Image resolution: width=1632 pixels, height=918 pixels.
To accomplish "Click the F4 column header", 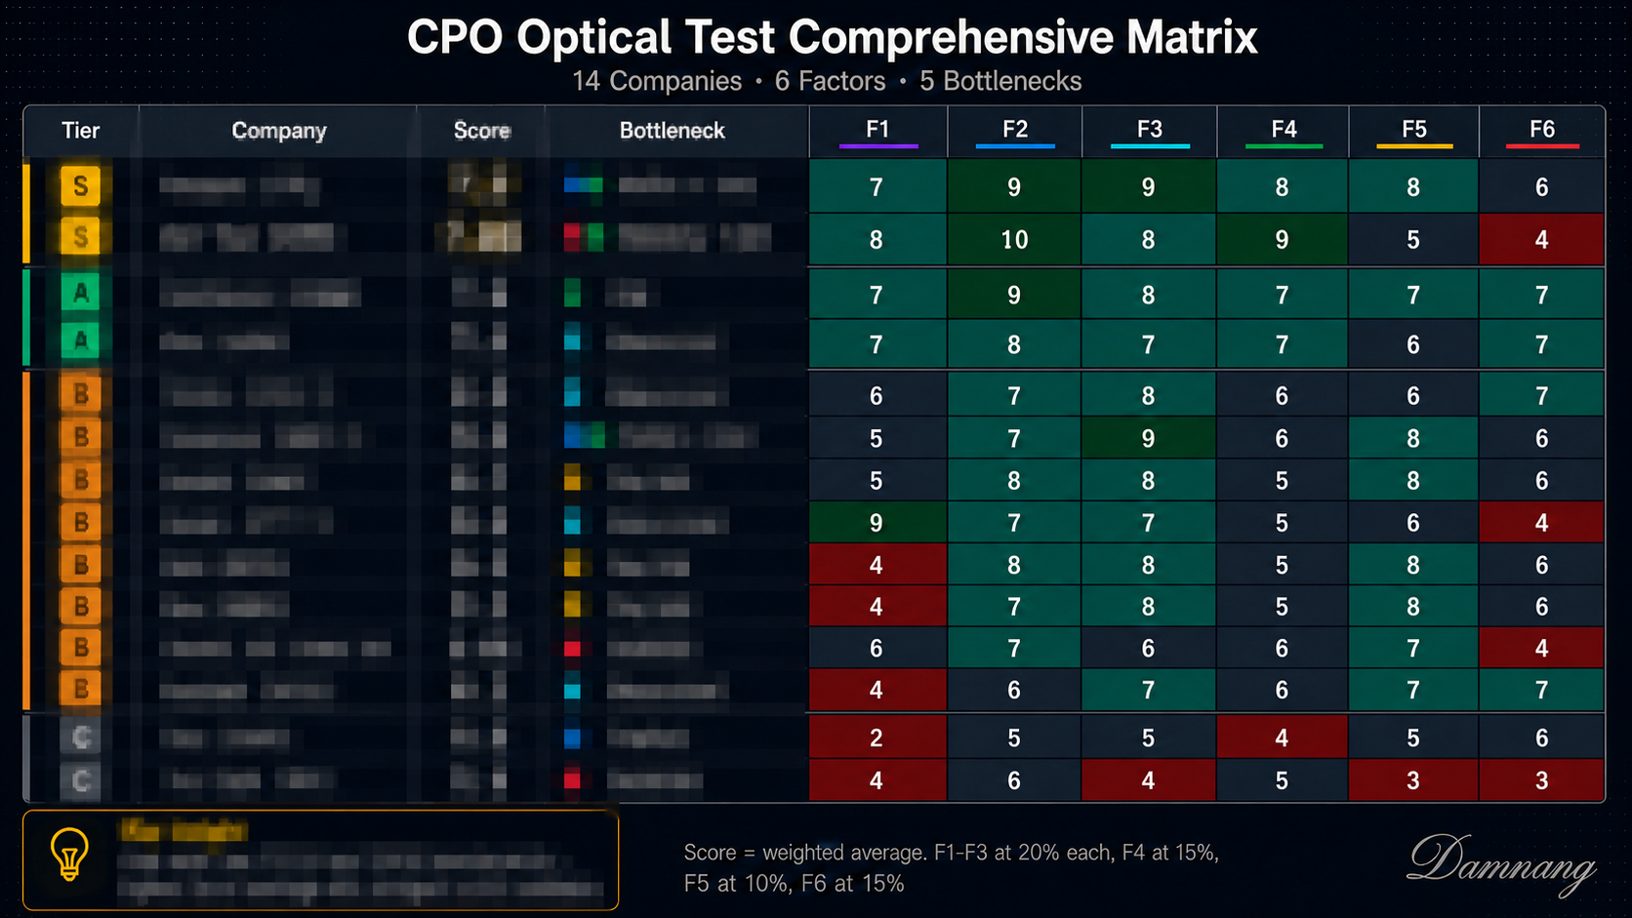I will pos(1284,130).
